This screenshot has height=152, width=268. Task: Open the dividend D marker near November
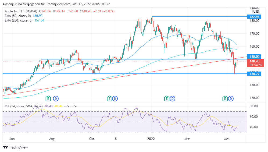coord(115,98)
